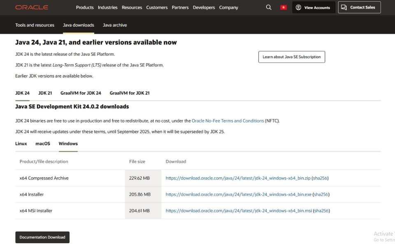Viewport: 395px width, 247px height.
Task: Open the search magnifier icon
Action: (269, 7)
